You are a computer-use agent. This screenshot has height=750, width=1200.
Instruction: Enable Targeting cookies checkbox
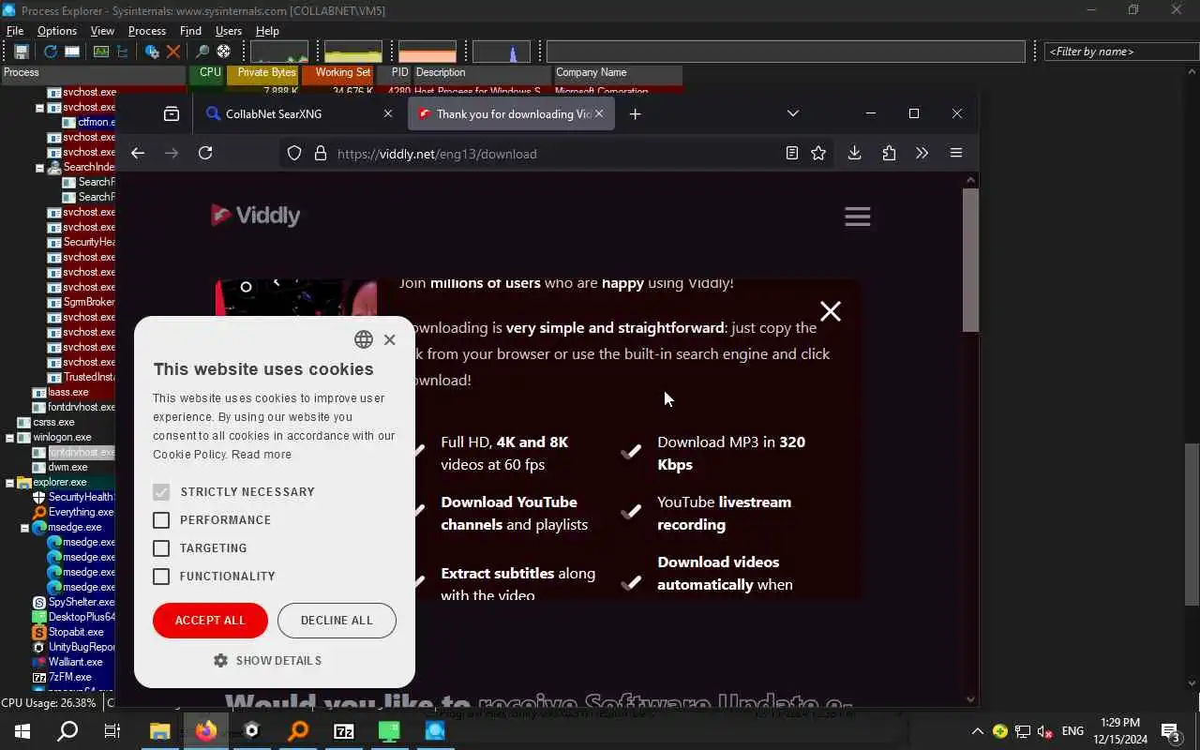(x=161, y=548)
